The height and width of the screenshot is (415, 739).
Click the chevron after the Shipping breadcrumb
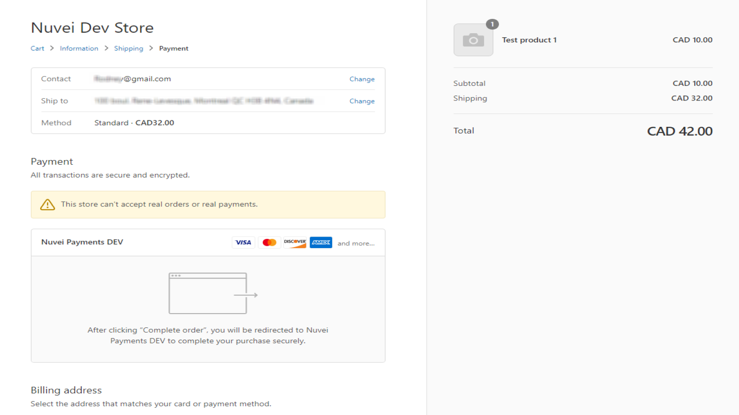click(151, 48)
